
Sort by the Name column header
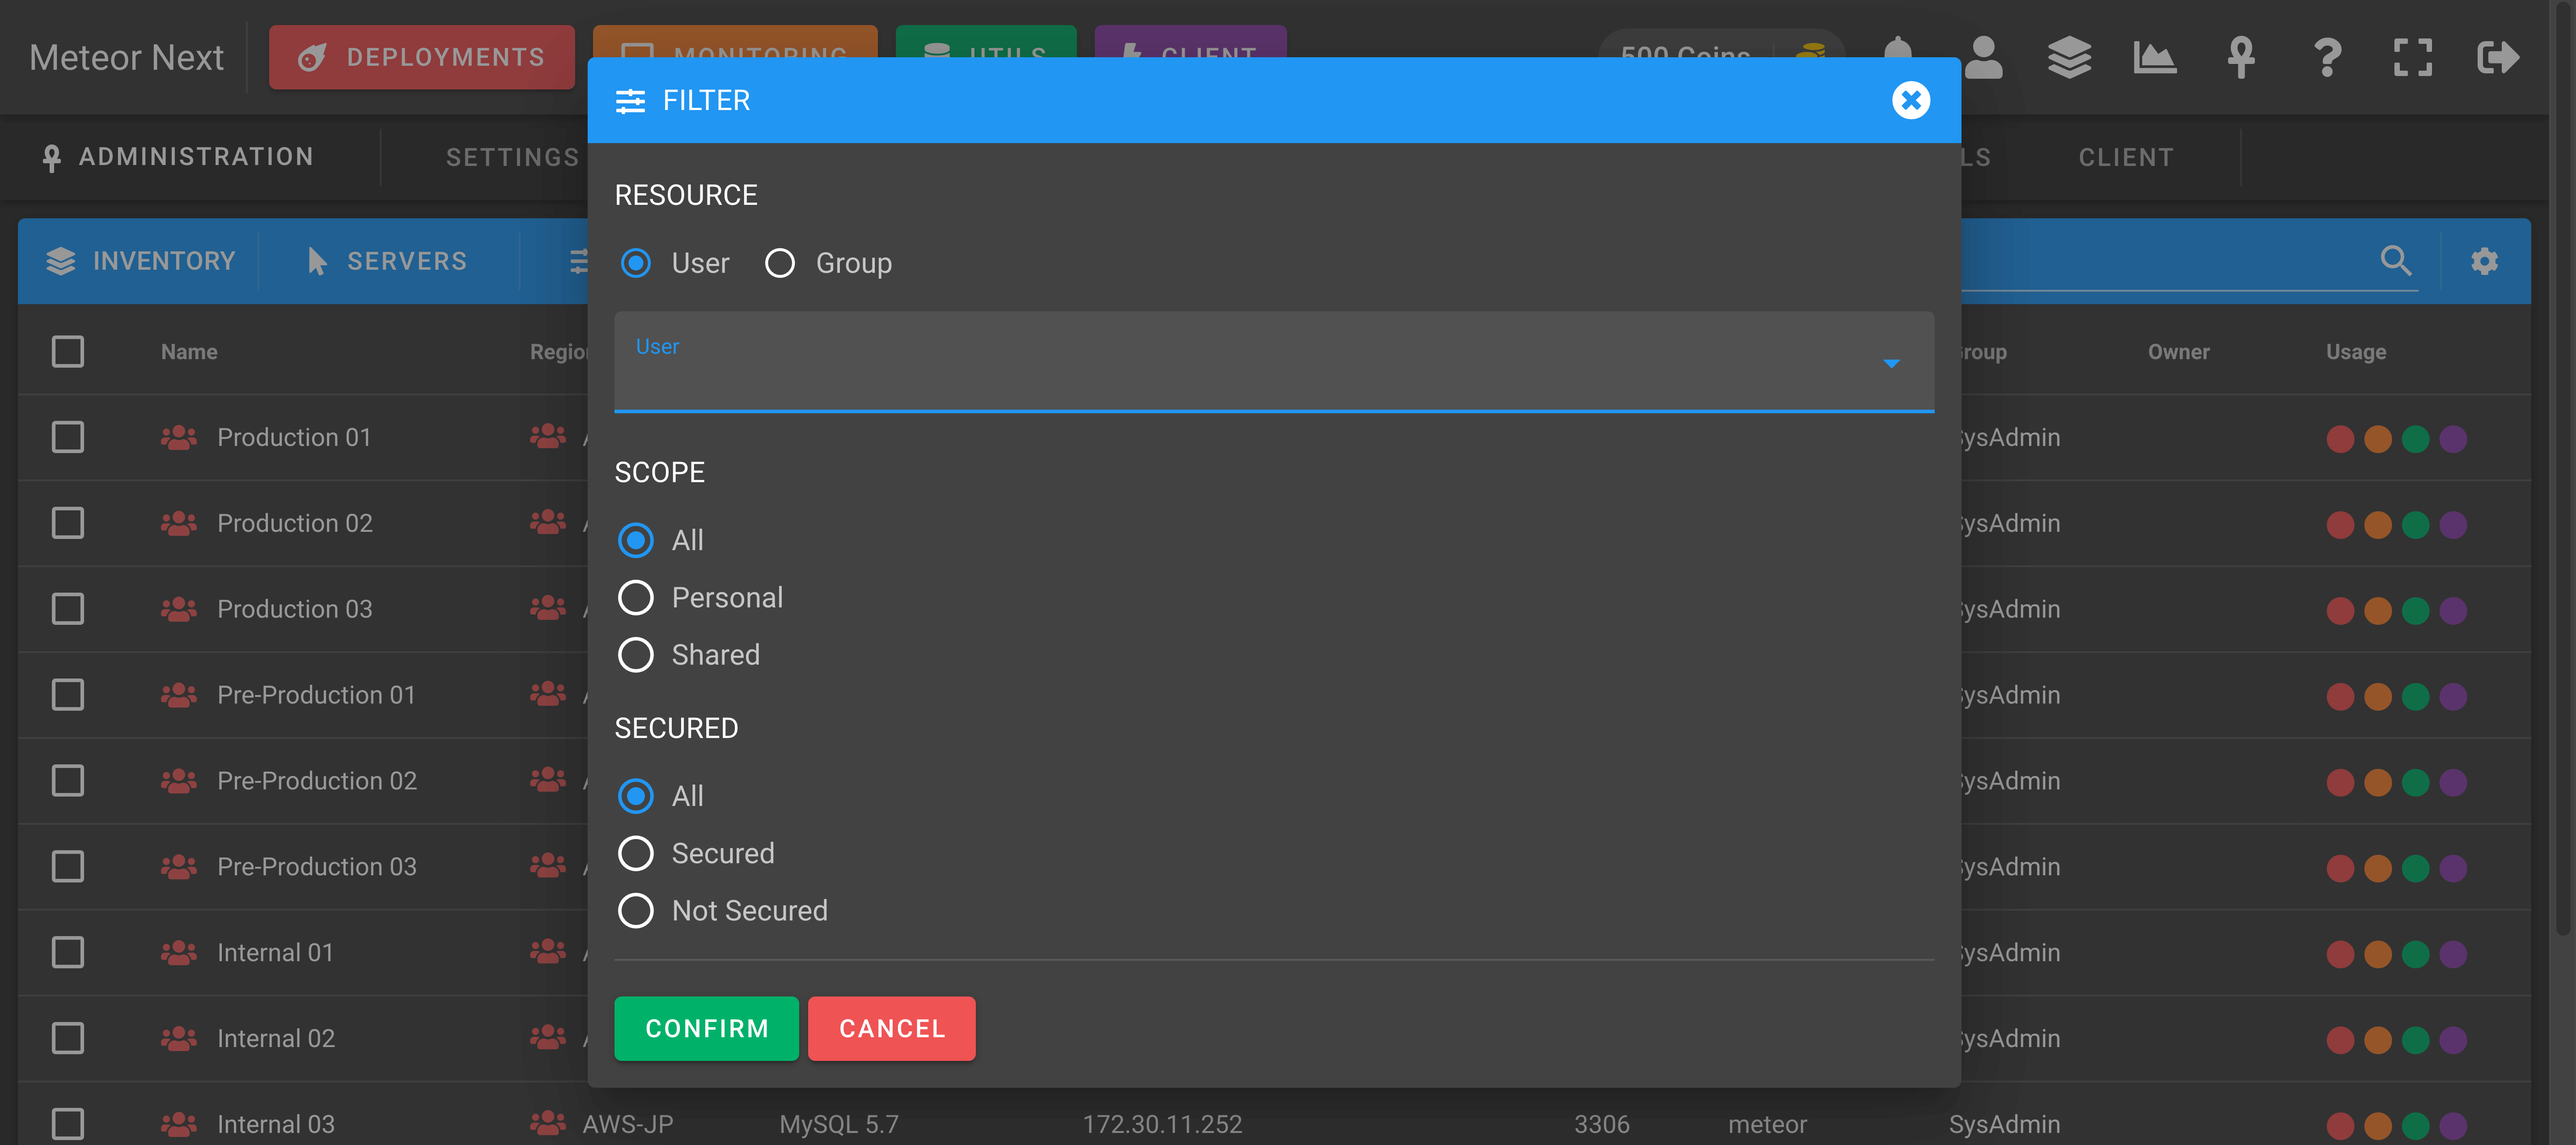tap(189, 352)
